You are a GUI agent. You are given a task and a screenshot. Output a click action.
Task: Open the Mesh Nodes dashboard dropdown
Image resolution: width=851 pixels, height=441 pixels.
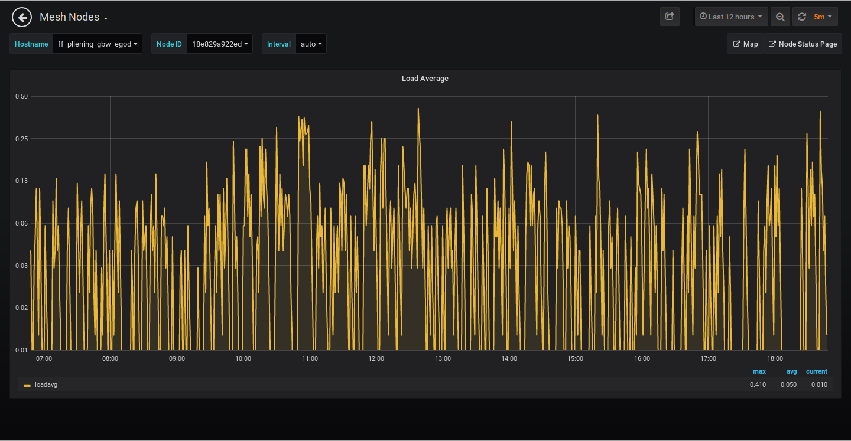pyautogui.click(x=73, y=17)
